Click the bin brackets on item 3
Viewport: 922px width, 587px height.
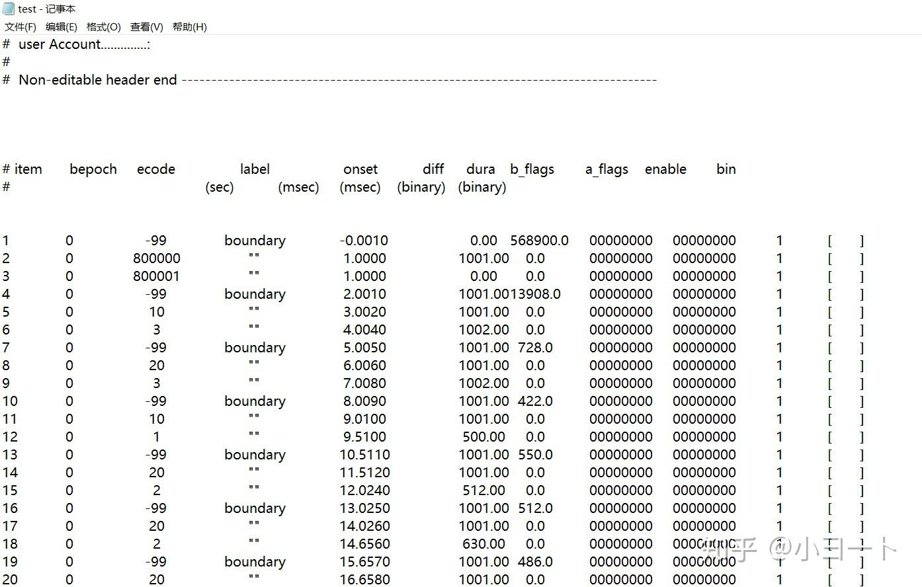(x=847, y=276)
